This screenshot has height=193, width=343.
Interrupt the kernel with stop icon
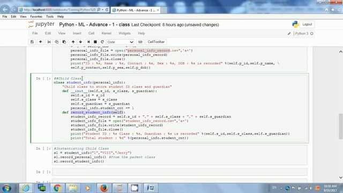[95, 42]
